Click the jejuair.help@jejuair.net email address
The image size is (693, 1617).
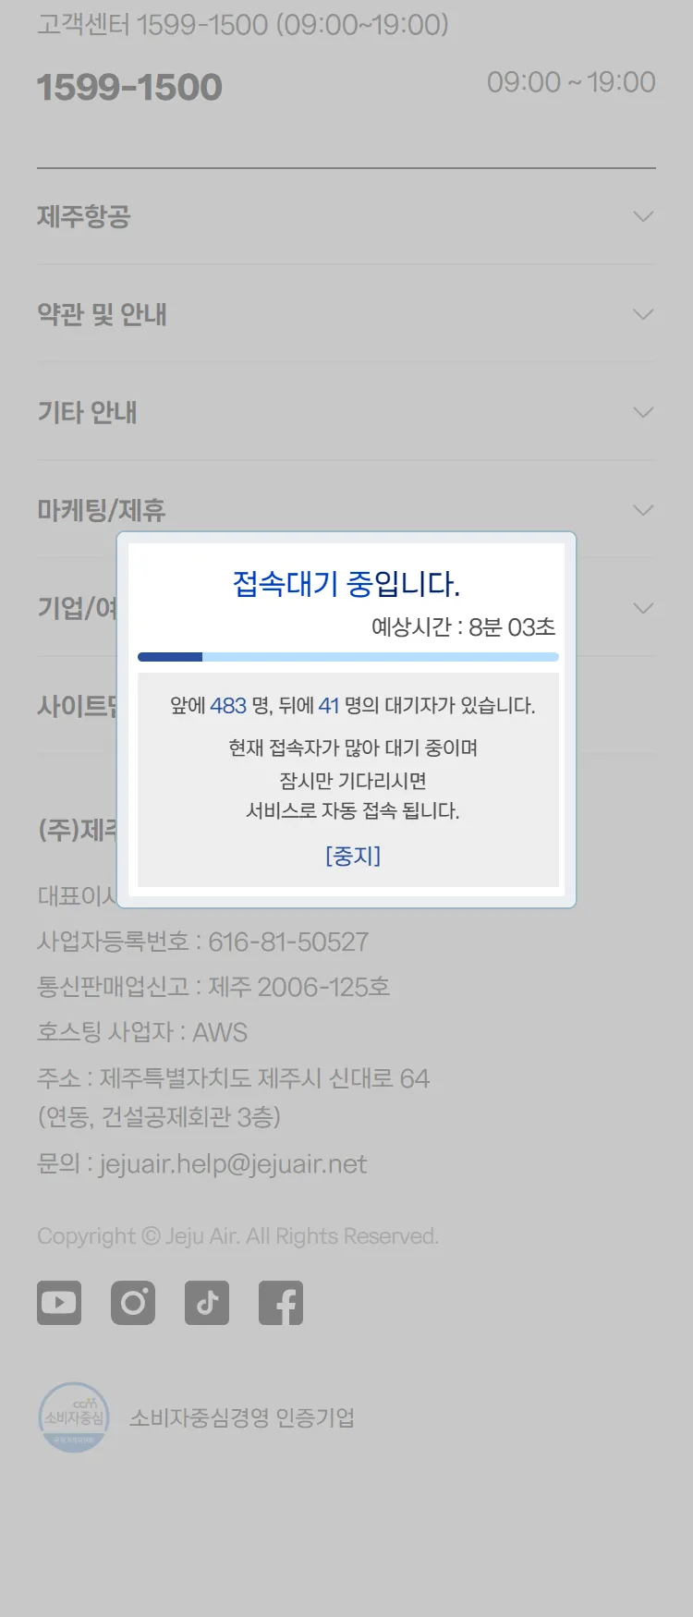pos(233,1164)
